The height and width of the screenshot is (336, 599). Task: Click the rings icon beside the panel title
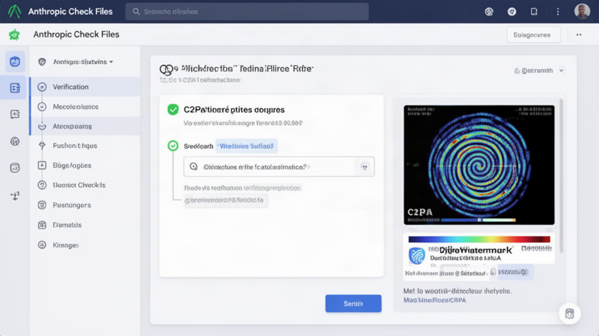click(167, 69)
